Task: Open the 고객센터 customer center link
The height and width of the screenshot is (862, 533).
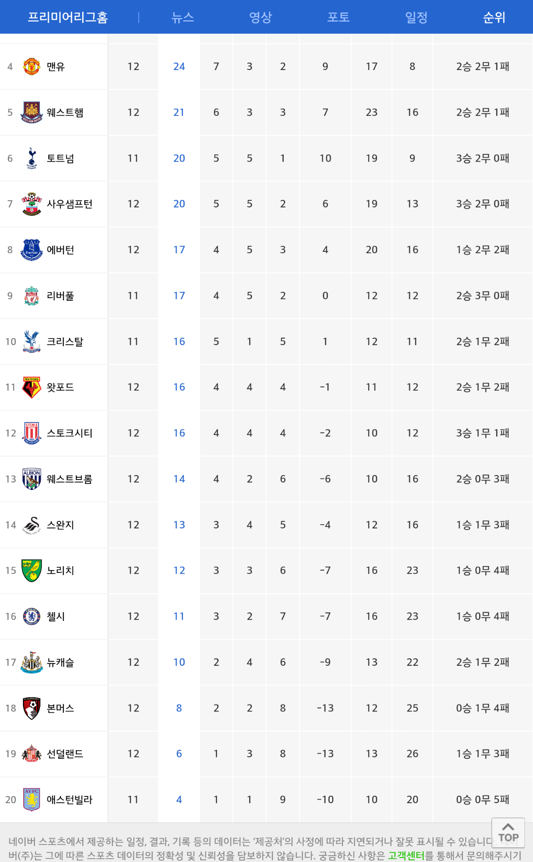Action: coord(406,855)
